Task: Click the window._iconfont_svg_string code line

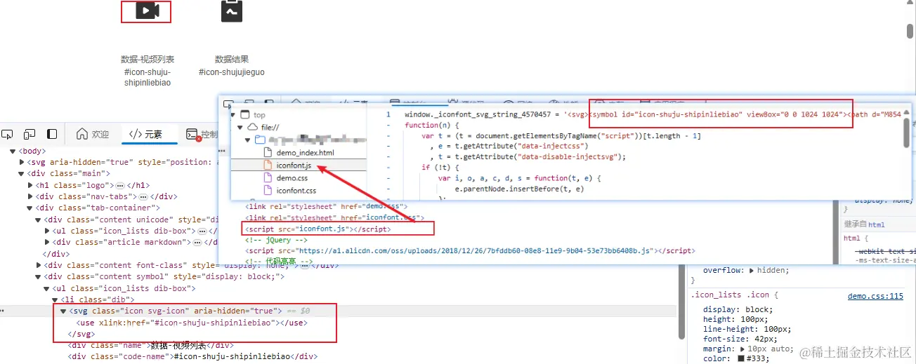Action: point(653,114)
